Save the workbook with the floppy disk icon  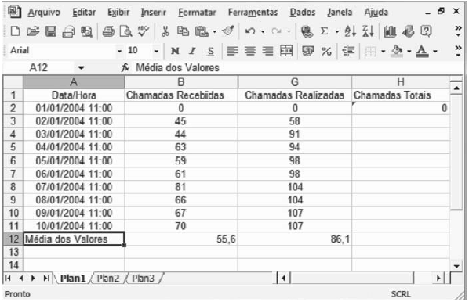pyautogui.click(x=50, y=31)
